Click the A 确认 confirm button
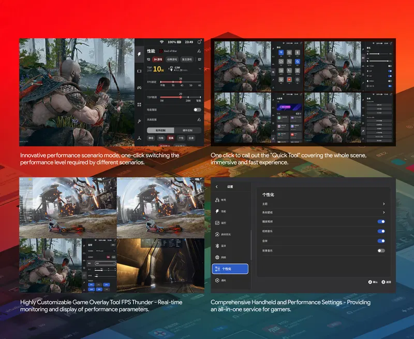Viewport: 414px width, 339px height. click(x=373, y=282)
